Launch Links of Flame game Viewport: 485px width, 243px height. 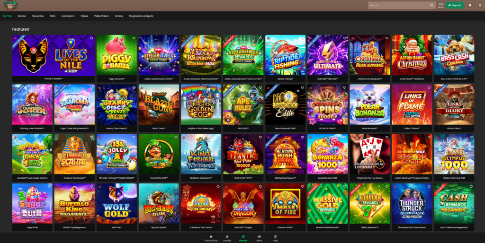[x=412, y=108]
